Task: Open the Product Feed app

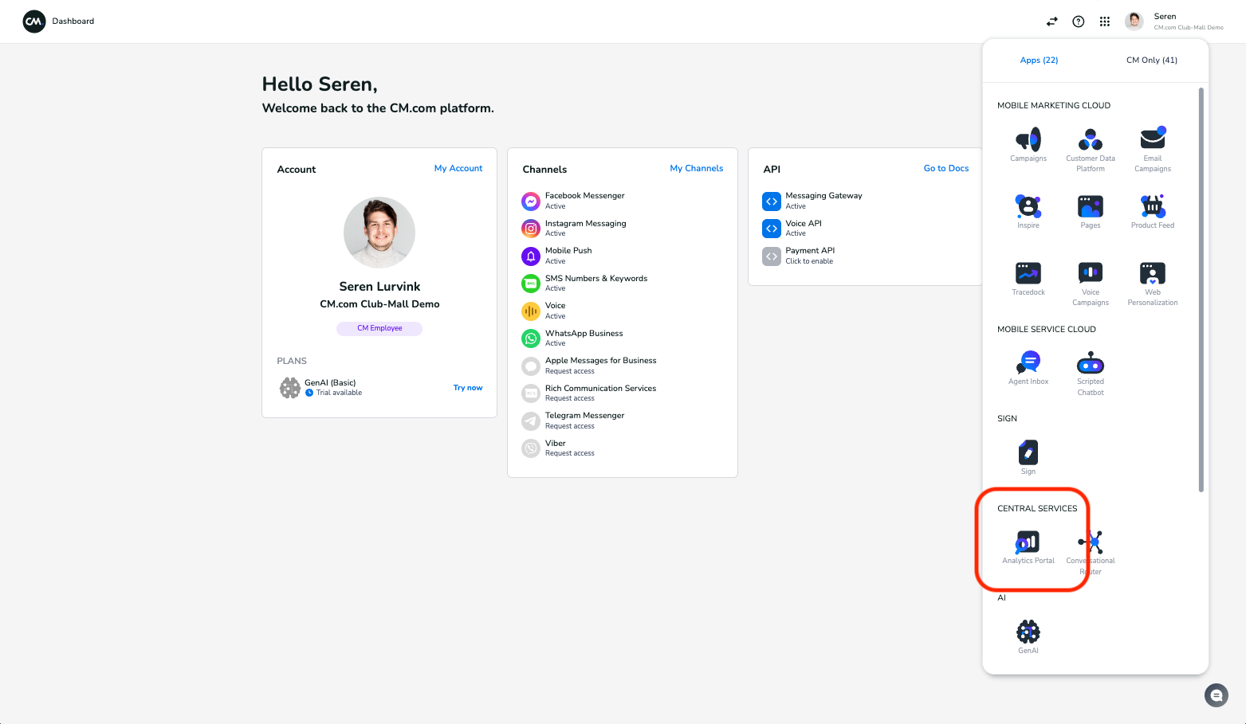Action: click(x=1152, y=207)
